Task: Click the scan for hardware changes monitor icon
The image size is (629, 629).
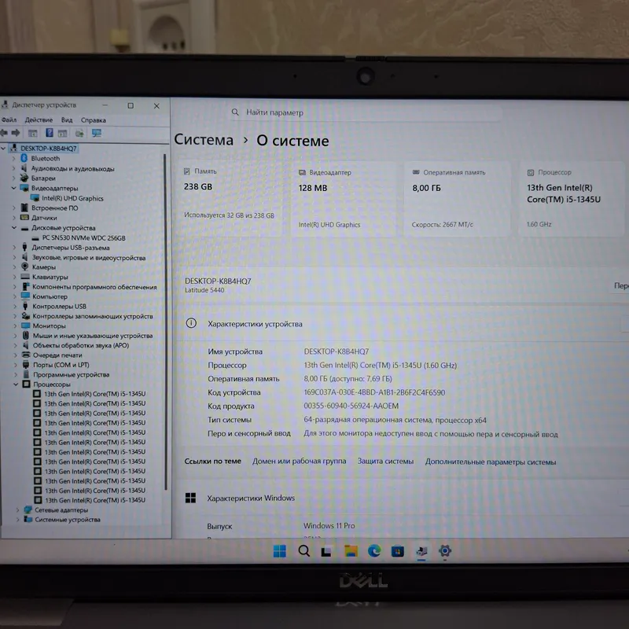Action: (x=97, y=133)
